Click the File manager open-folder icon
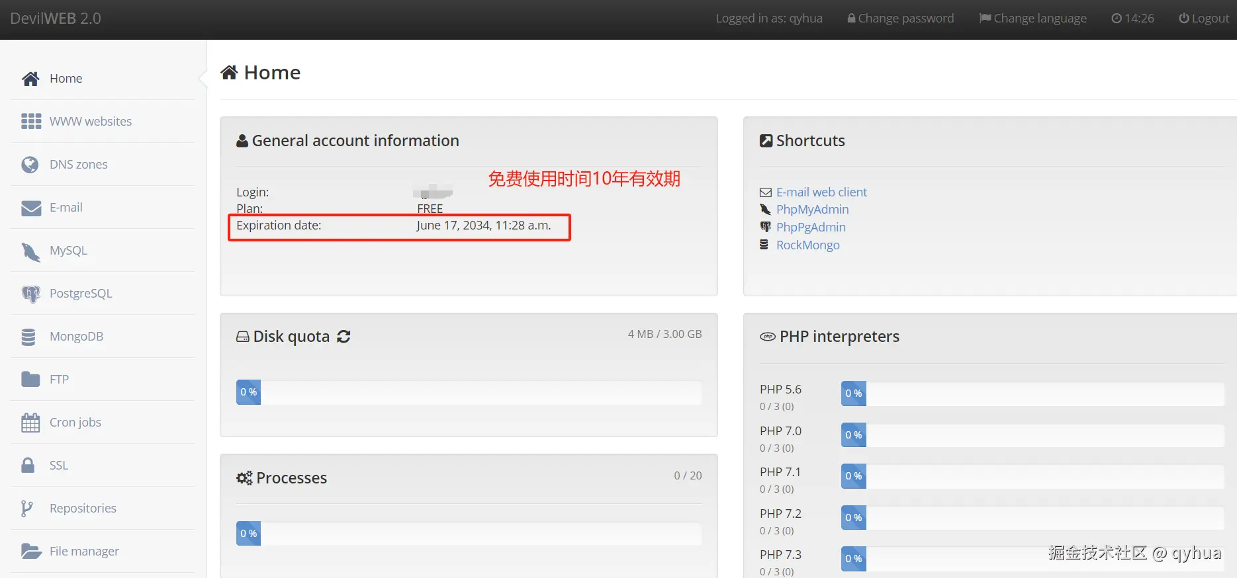1237x578 pixels. 31,551
